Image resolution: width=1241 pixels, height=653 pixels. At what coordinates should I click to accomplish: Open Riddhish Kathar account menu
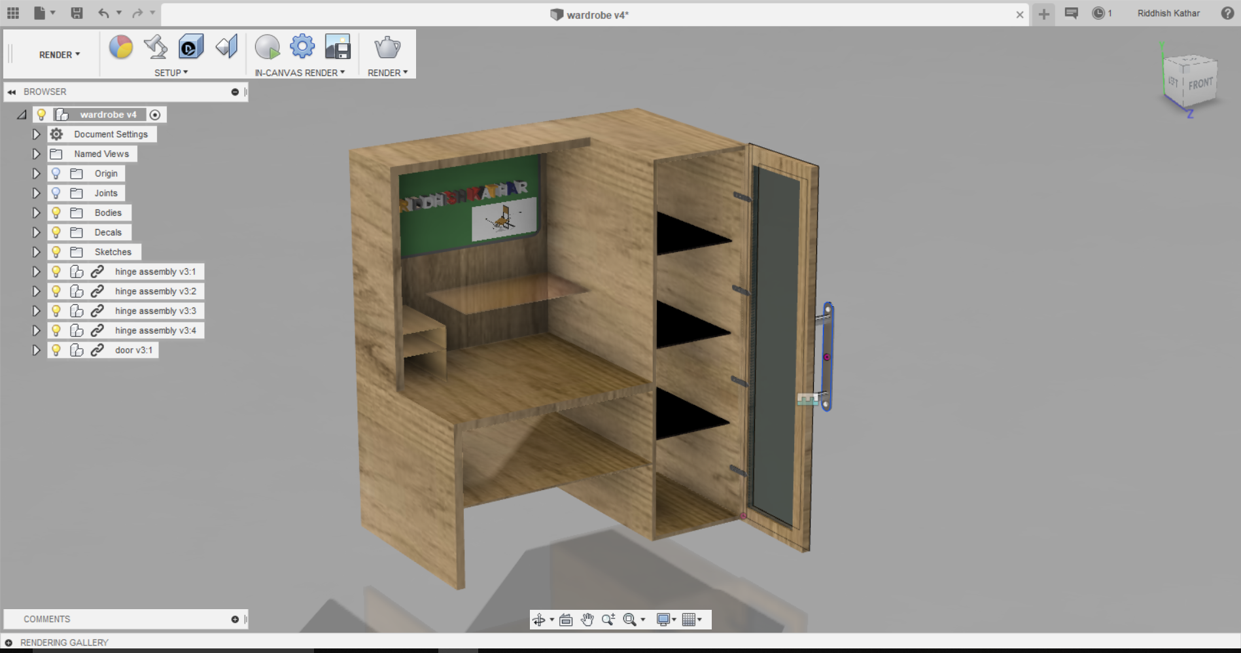(x=1168, y=13)
